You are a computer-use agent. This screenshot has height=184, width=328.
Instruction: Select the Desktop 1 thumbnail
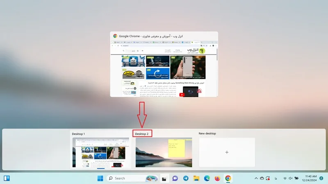(x=100, y=152)
